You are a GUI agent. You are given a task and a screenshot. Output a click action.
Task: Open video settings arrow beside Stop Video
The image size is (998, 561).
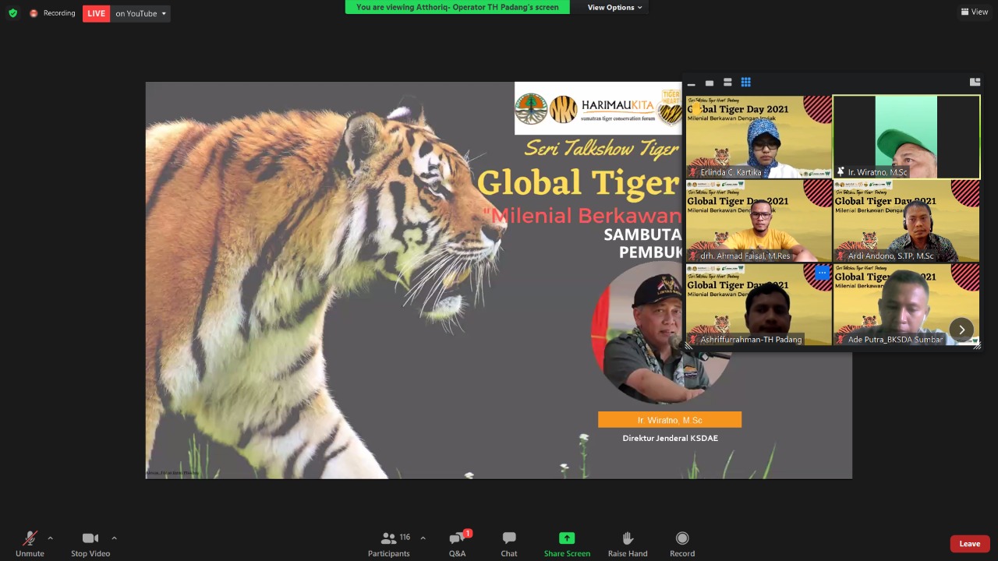(114, 538)
